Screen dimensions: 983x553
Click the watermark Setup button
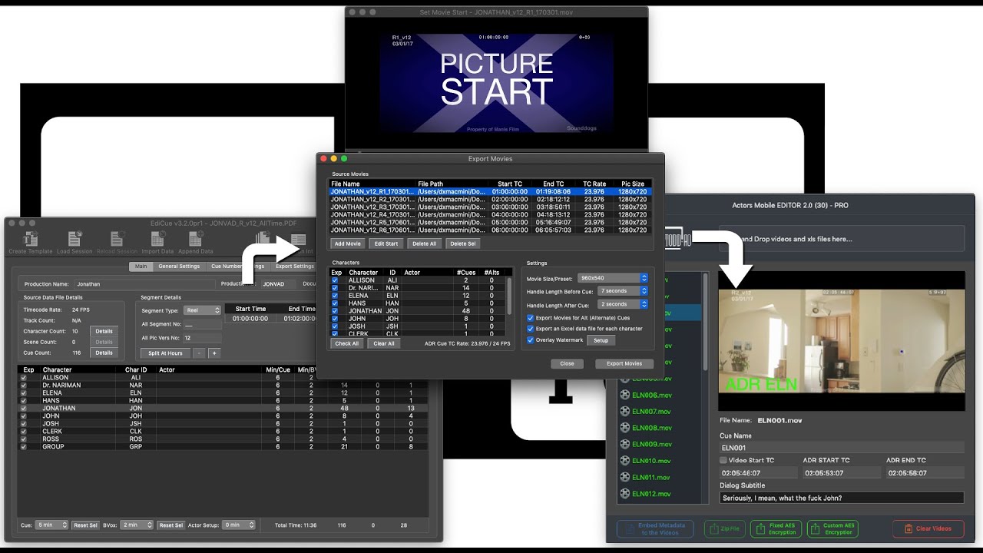(x=601, y=340)
